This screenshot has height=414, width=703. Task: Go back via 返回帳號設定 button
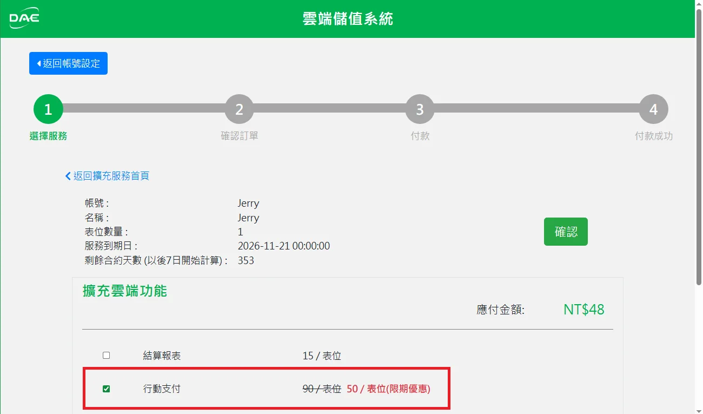click(68, 63)
